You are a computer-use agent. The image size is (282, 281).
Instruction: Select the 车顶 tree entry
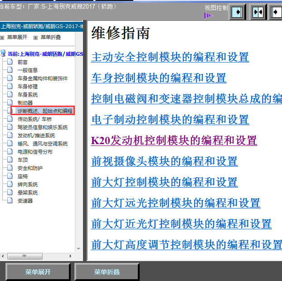tap(23, 160)
